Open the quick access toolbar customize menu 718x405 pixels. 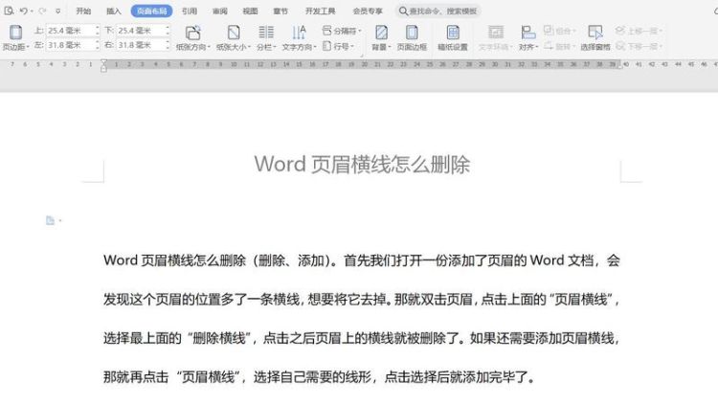[x=57, y=11]
